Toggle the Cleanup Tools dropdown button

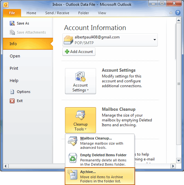tap(81, 120)
